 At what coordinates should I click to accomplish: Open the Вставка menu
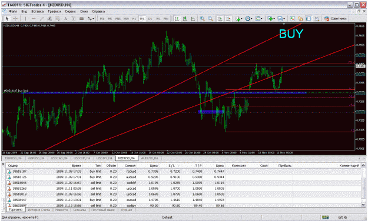tap(38, 11)
